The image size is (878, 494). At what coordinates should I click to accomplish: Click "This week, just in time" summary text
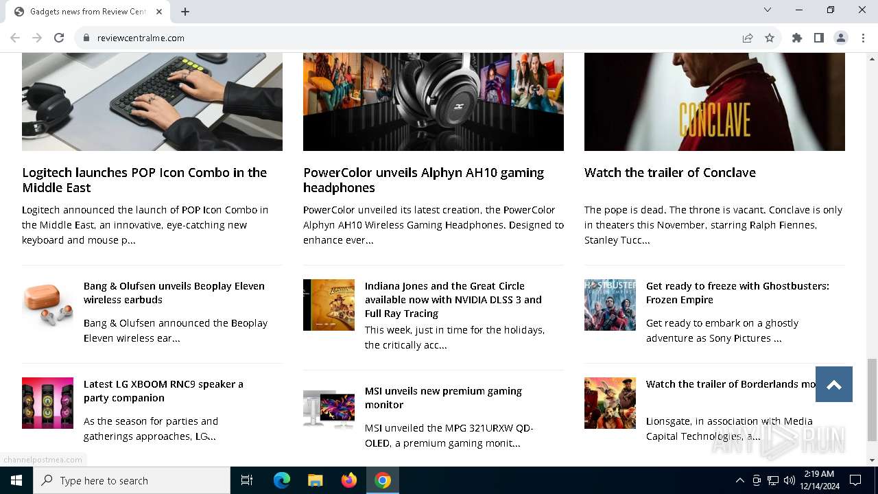point(455,338)
